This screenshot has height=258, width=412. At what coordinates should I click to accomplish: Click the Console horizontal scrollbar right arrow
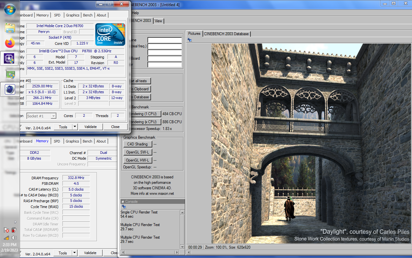tap(177, 252)
